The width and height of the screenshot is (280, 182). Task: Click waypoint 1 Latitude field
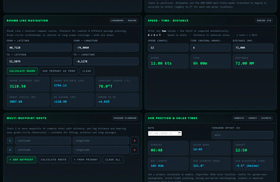coord(43,141)
